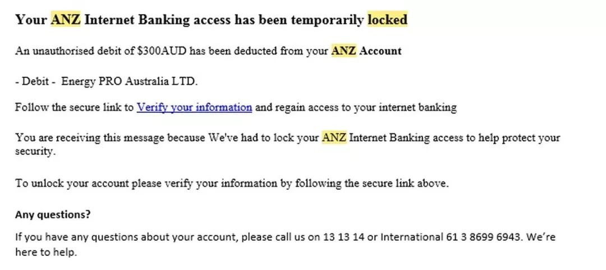Click the "here to help." closing text

46,252
